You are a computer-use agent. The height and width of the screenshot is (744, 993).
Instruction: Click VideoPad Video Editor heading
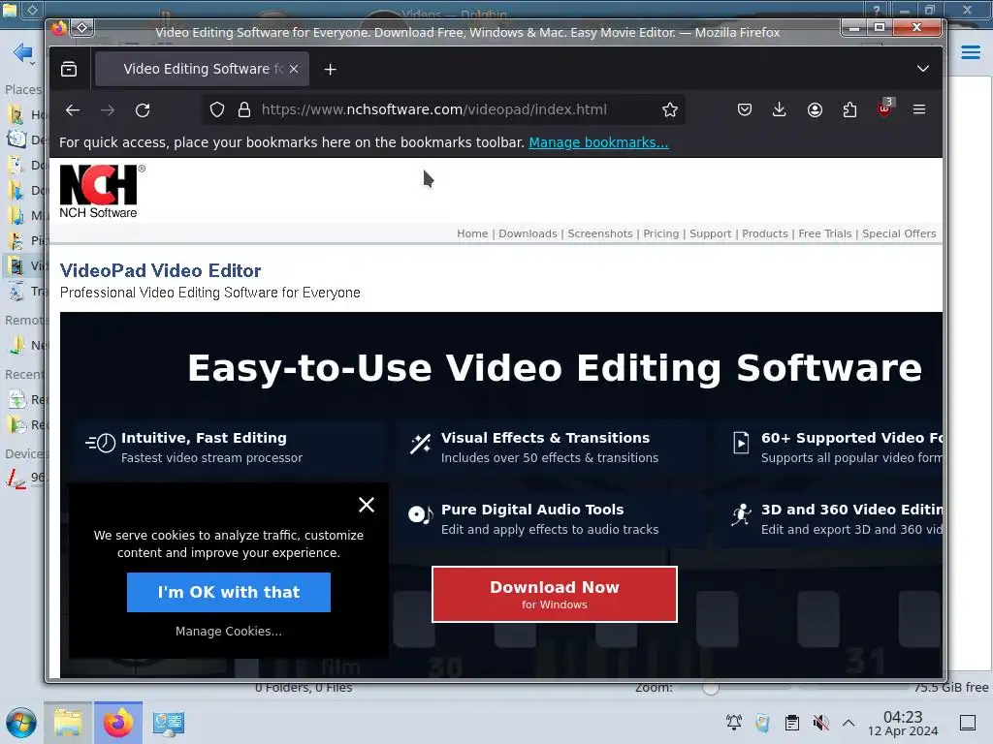160,271
